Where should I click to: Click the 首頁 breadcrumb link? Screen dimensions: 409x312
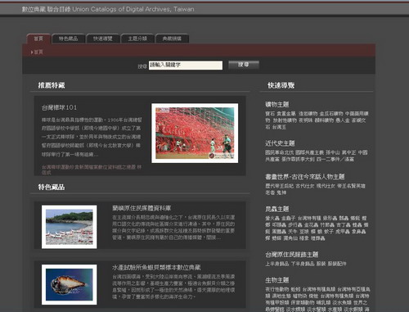pos(38,52)
